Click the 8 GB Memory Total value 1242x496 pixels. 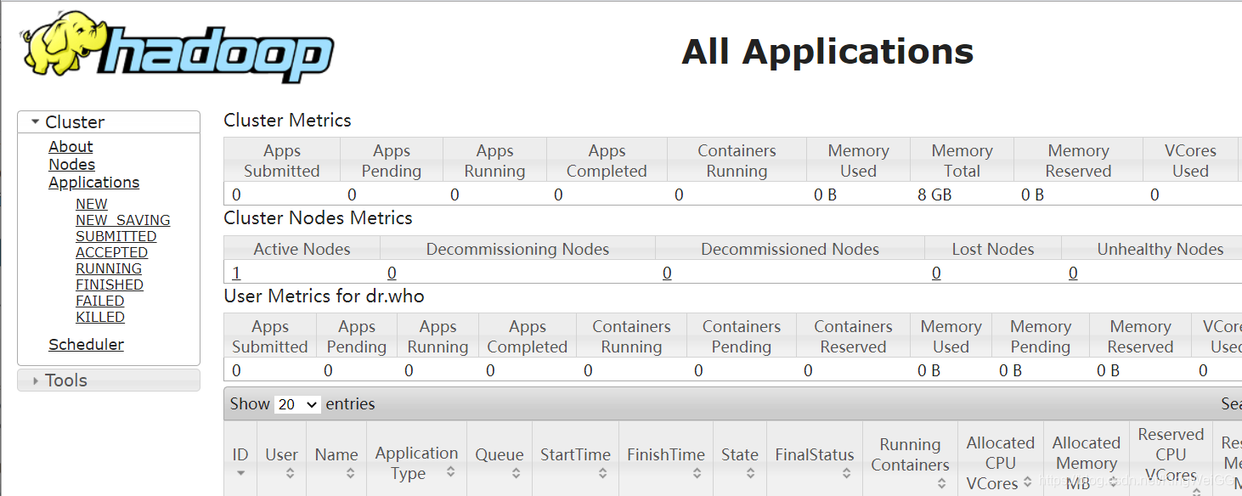point(934,194)
